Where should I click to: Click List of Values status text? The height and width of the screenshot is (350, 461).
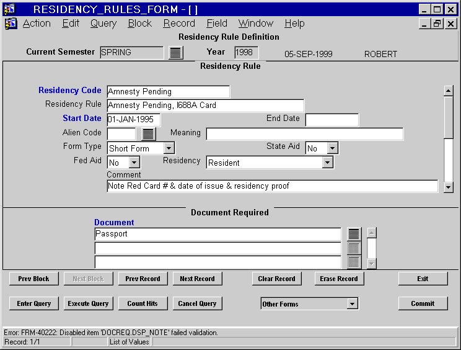pyautogui.click(x=130, y=342)
